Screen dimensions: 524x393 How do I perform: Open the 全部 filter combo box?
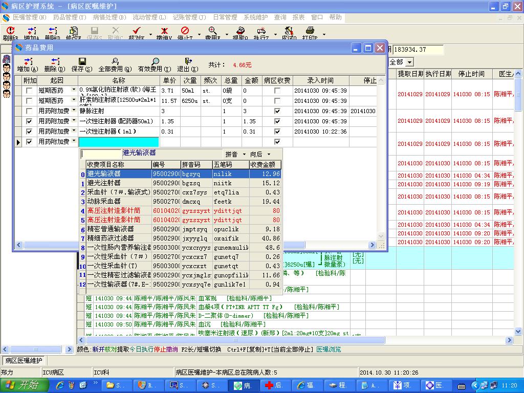401,62
